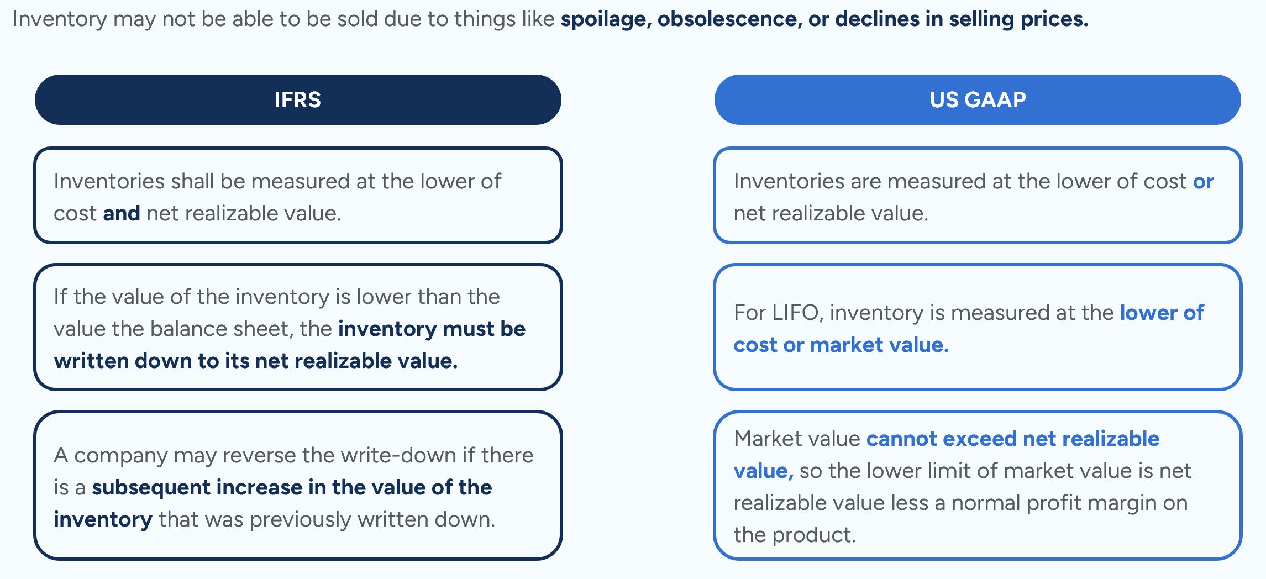Click bold "written down to its net realizable value."
Image resolution: width=1266 pixels, height=579 pixels.
tap(256, 361)
